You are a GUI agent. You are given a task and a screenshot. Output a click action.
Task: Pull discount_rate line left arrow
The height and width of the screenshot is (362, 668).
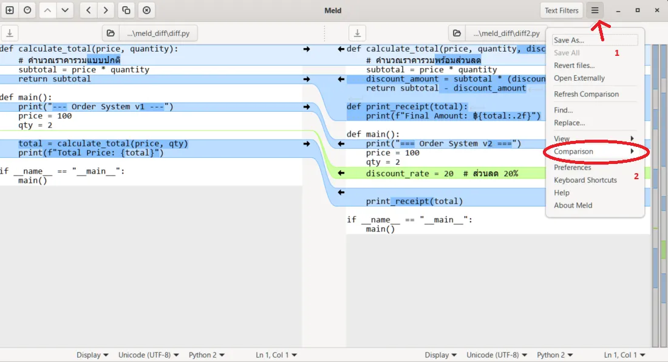tap(341, 173)
